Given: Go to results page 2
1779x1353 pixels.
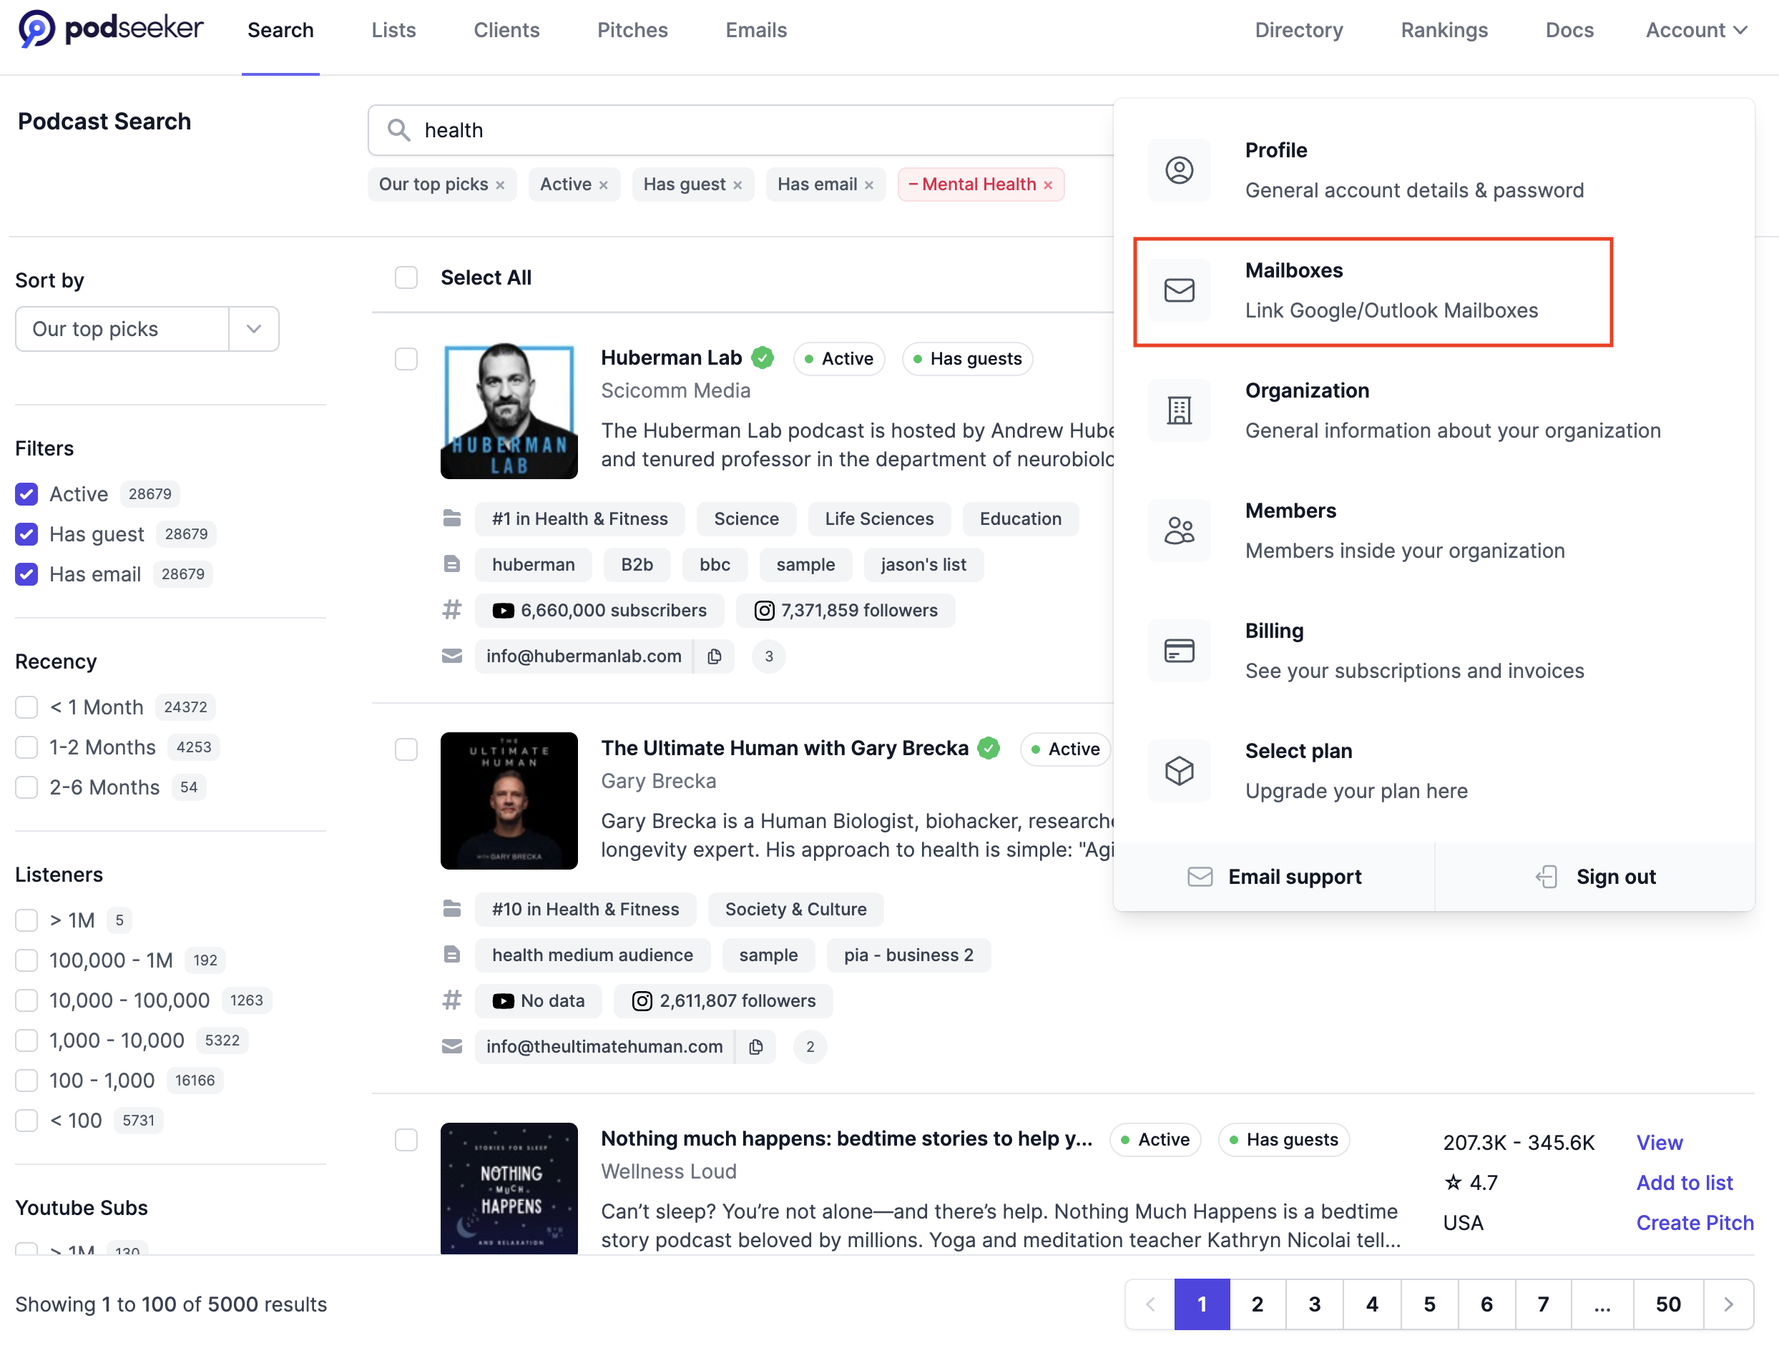Looking at the screenshot, I should (x=1257, y=1304).
